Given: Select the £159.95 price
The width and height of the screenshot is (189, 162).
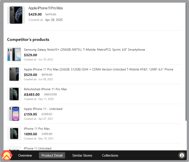Looking at the screenshot, I should [30, 114].
